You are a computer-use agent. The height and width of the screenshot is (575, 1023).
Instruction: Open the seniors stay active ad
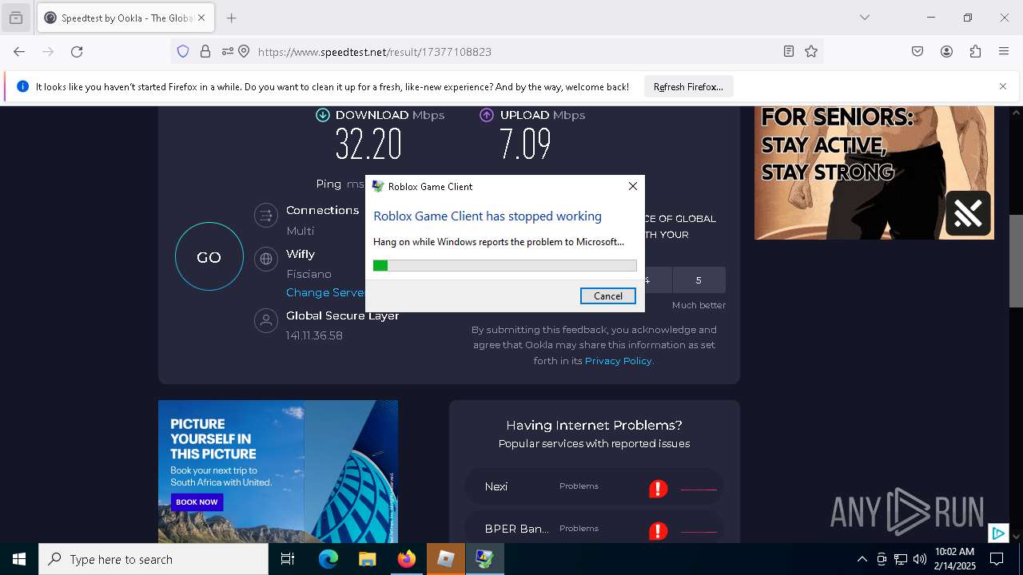pyautogui.click(x=874, y=172)
